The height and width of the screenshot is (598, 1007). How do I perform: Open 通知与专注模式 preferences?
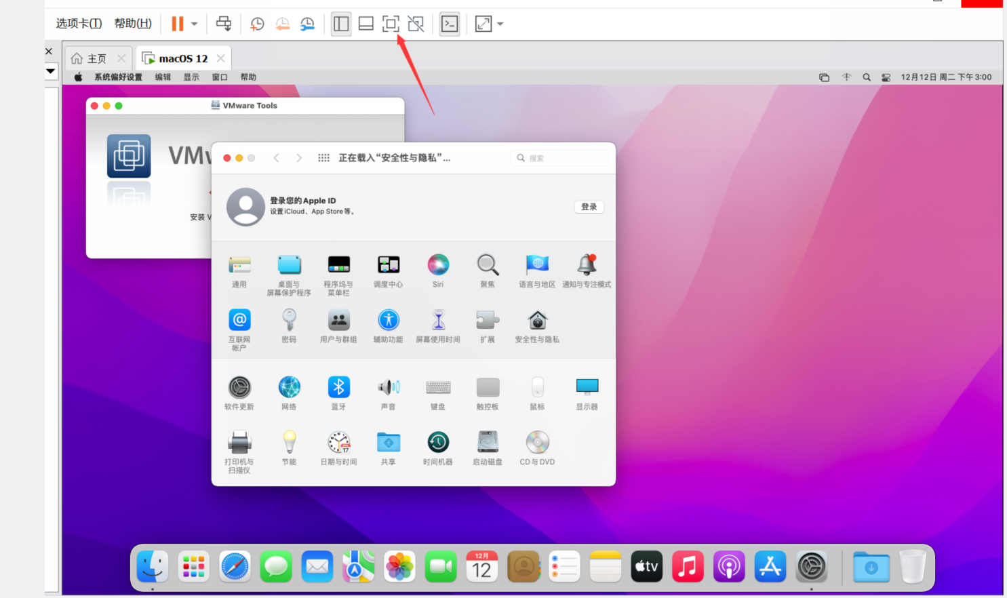coord(587,271)
